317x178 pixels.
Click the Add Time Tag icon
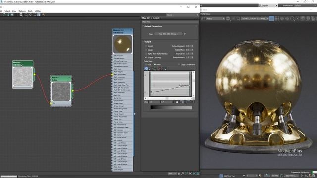pyautogui.click(x=221, y=176)
